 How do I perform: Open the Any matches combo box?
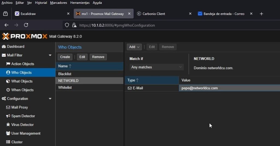[x=156, y=67]
